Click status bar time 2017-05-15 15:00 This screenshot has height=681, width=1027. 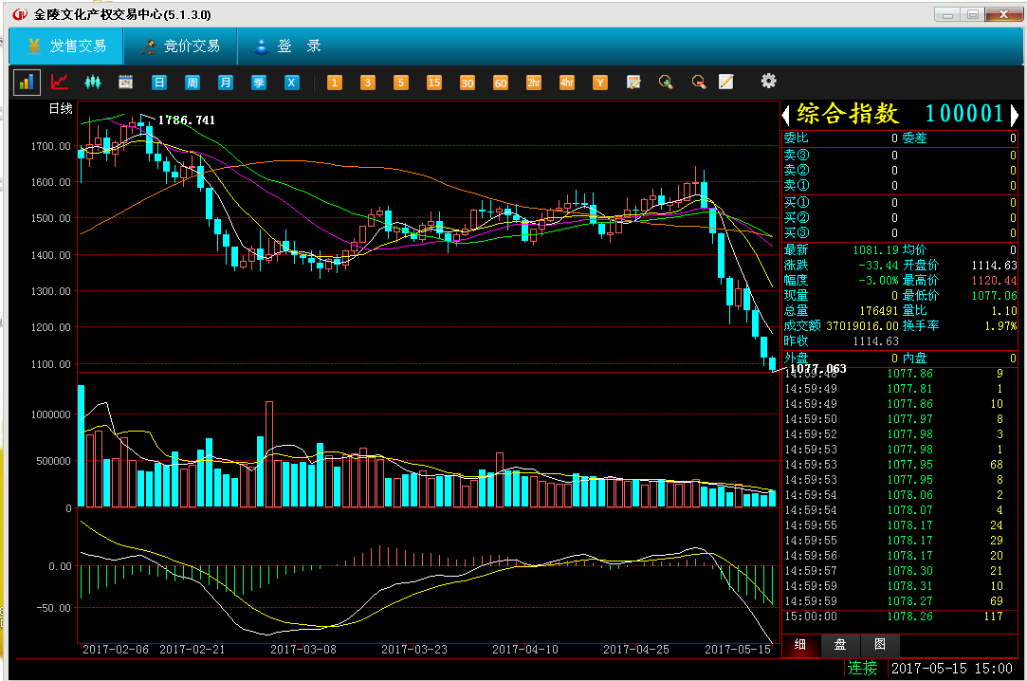[952, 669]
